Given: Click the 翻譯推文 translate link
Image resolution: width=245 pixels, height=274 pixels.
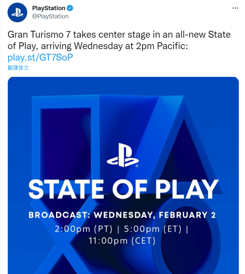Looking at the screenshot, I should click(x=18, y=68).
